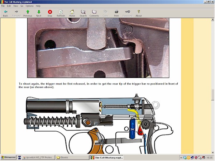
Task: Click the vertical scrollbar down arrow
Action: click(x=212, y=152)
